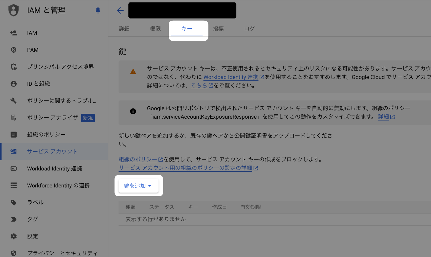Click external-link icon next to 詳細 link
The image size is (431, 257).
point(393,117)
